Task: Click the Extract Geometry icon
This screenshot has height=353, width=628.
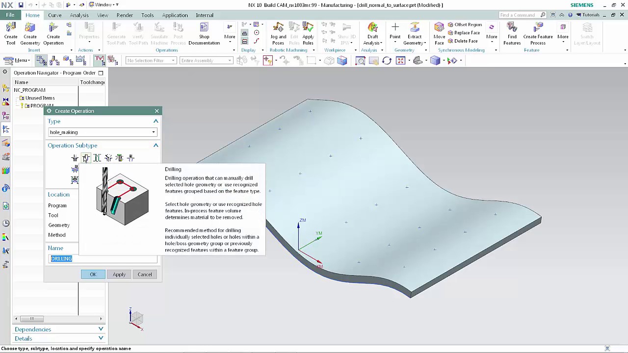Action: [x=415, y=33]
